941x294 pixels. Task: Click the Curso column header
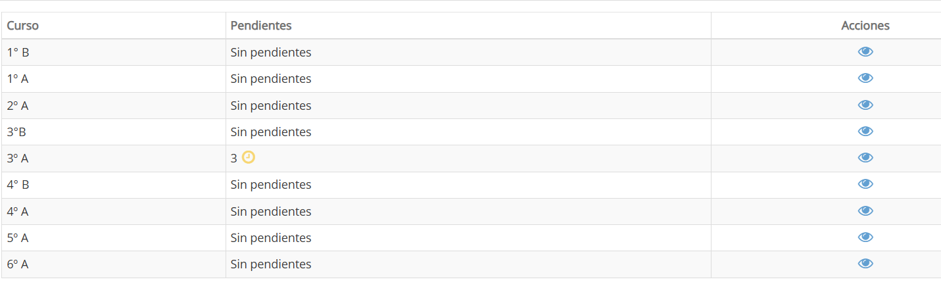pos(23,26)
